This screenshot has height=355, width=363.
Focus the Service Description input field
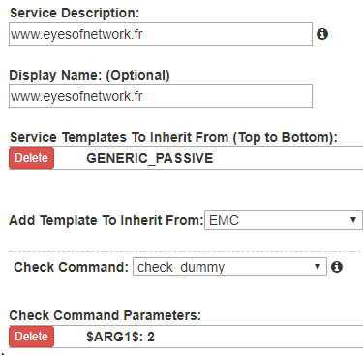tap(161, 34)
